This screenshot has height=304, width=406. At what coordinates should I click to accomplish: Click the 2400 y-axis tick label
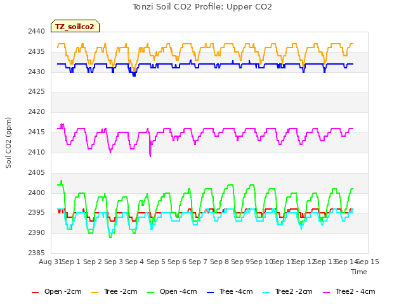tap(37, 193)
